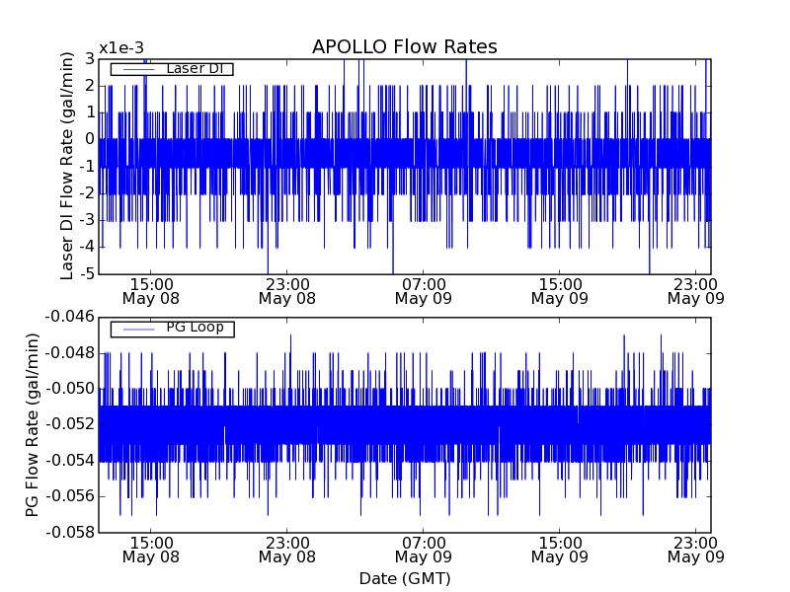Click the top plot's "23:00 May 09" tick label

point(695,290)
